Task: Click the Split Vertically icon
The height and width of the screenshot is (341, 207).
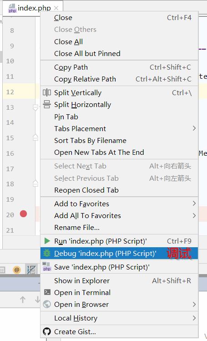Action: tap(47, 92)
